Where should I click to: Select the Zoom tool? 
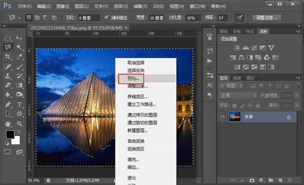coord(19,124)
